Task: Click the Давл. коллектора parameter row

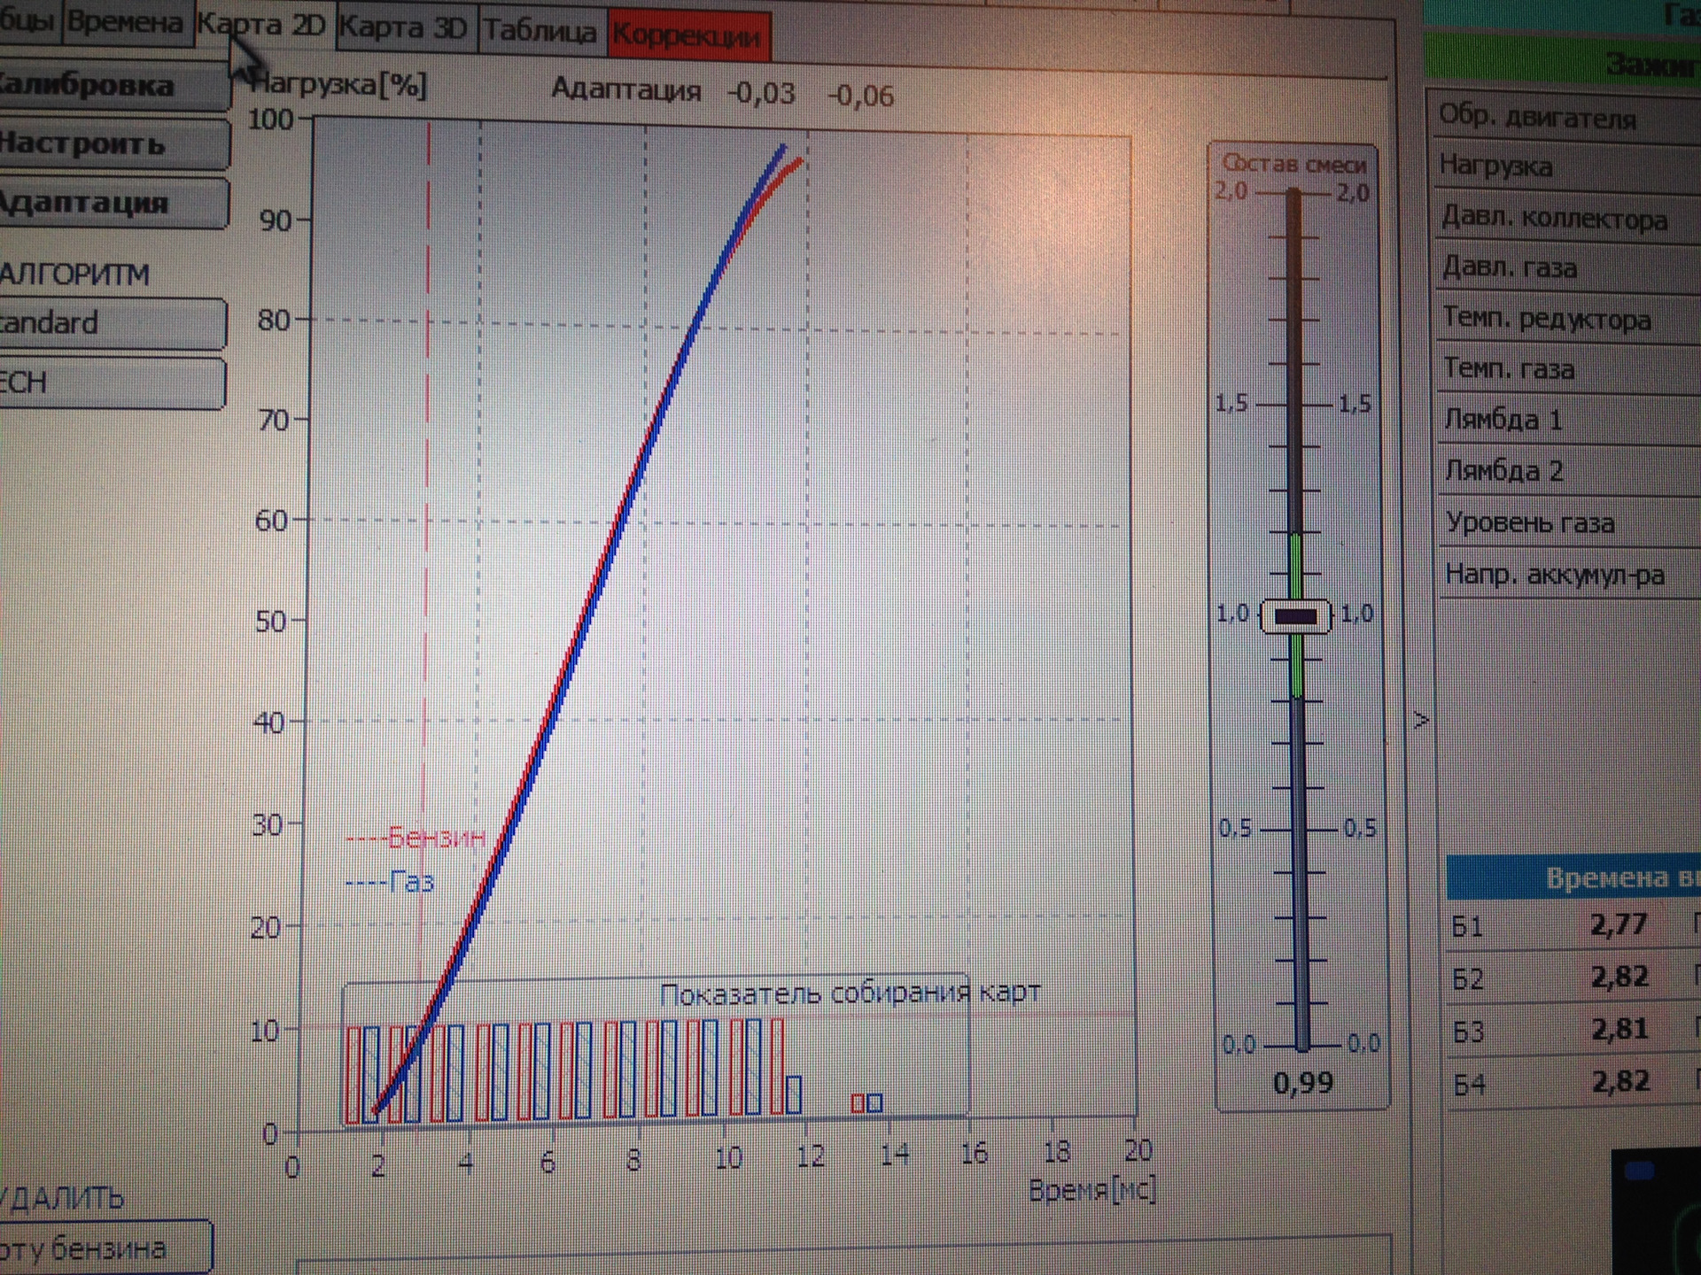Action: pos(1555,218)
